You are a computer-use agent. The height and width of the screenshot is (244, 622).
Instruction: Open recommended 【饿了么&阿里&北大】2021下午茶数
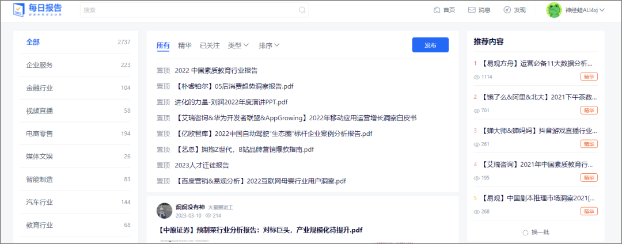coord(538,97)
